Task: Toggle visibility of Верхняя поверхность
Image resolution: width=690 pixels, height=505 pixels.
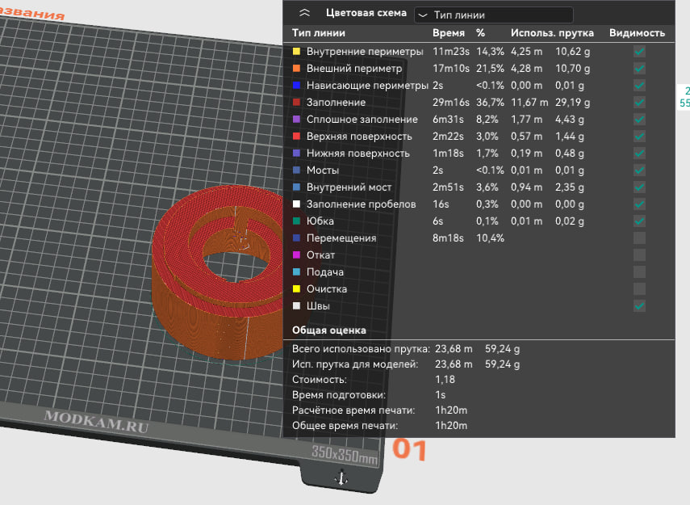Action: tap(639, 137)
